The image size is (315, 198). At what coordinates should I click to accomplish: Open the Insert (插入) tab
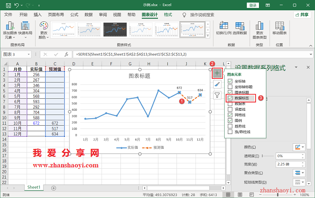[38, 15]
